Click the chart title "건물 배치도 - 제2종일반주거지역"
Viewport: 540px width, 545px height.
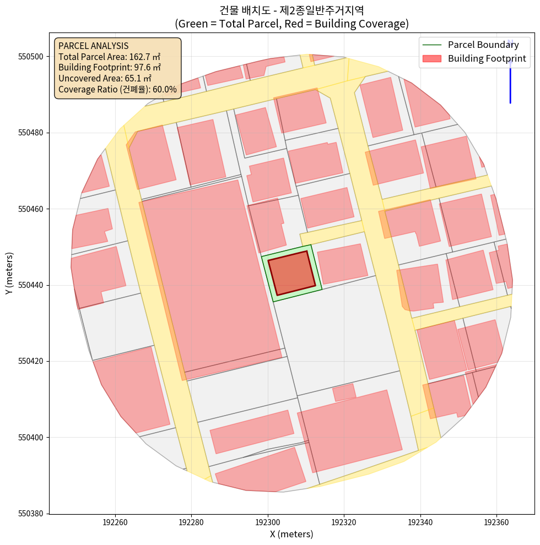(x=291, y=10)
